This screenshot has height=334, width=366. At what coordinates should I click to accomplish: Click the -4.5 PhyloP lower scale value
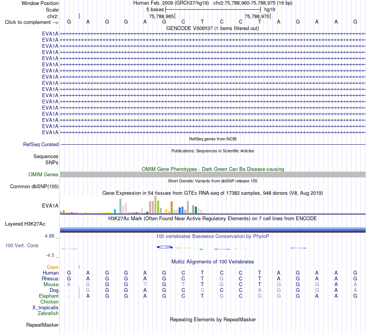(x=50, y=255)
